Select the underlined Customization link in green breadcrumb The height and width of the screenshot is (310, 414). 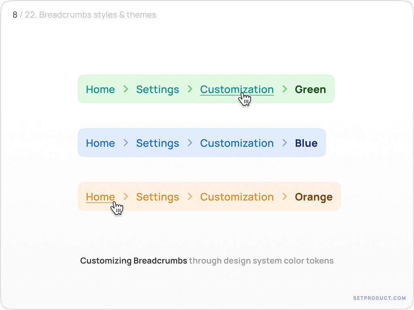(237, 89)
